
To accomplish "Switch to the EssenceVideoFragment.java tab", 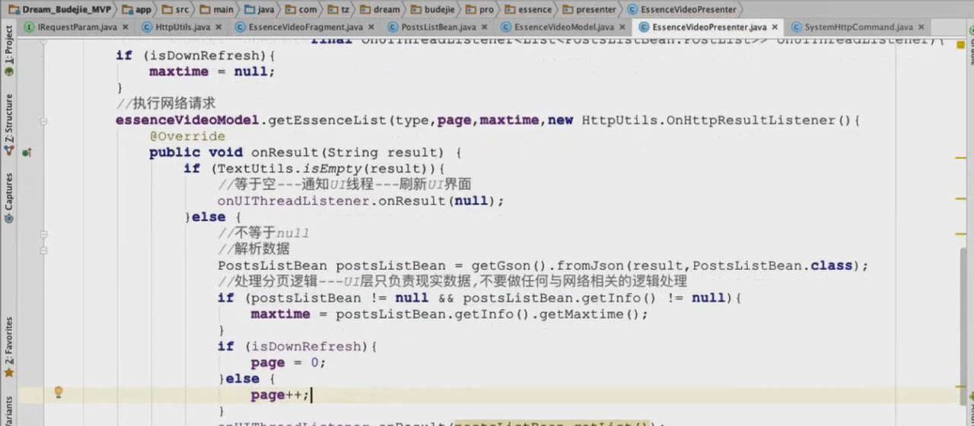I will 306,27.
